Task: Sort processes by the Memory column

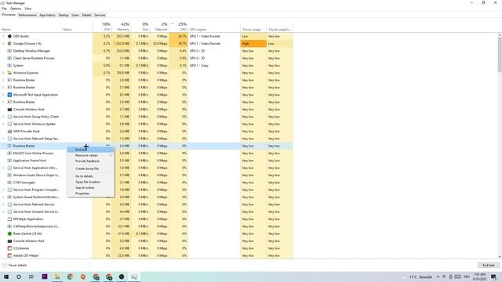Action: [x=122, y=27]
